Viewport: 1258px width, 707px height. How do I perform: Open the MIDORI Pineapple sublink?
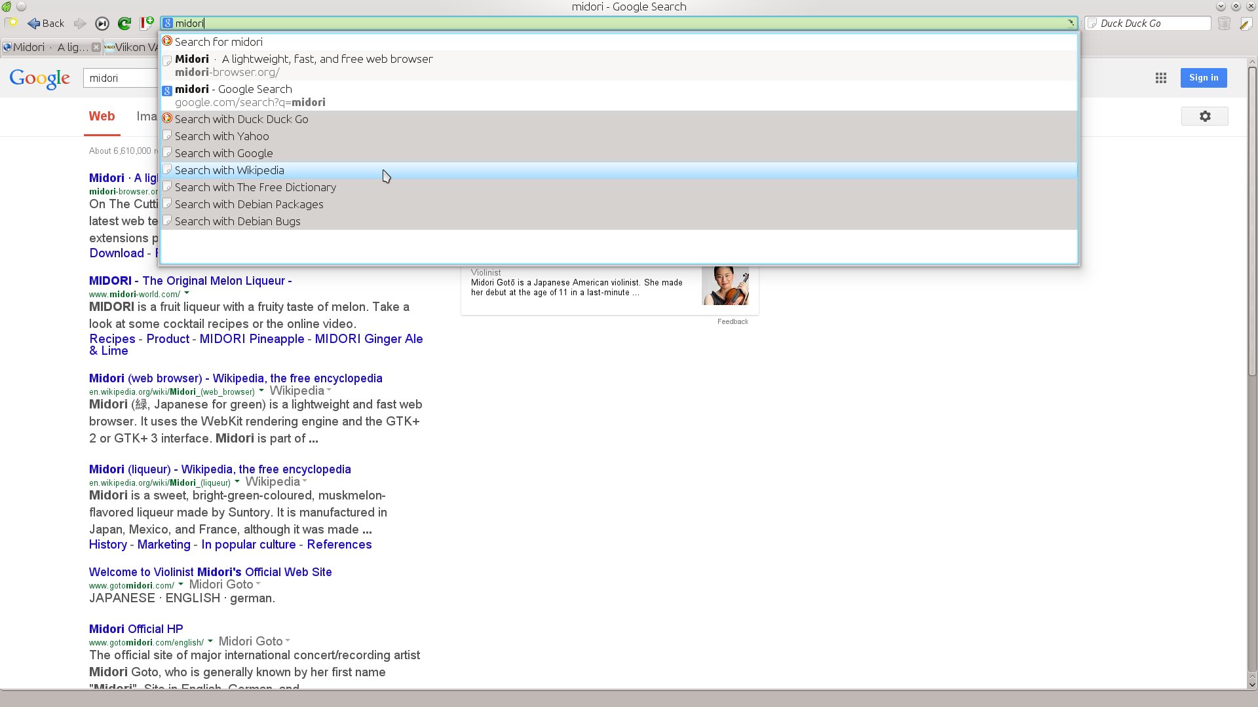click(x=252, y=339)
